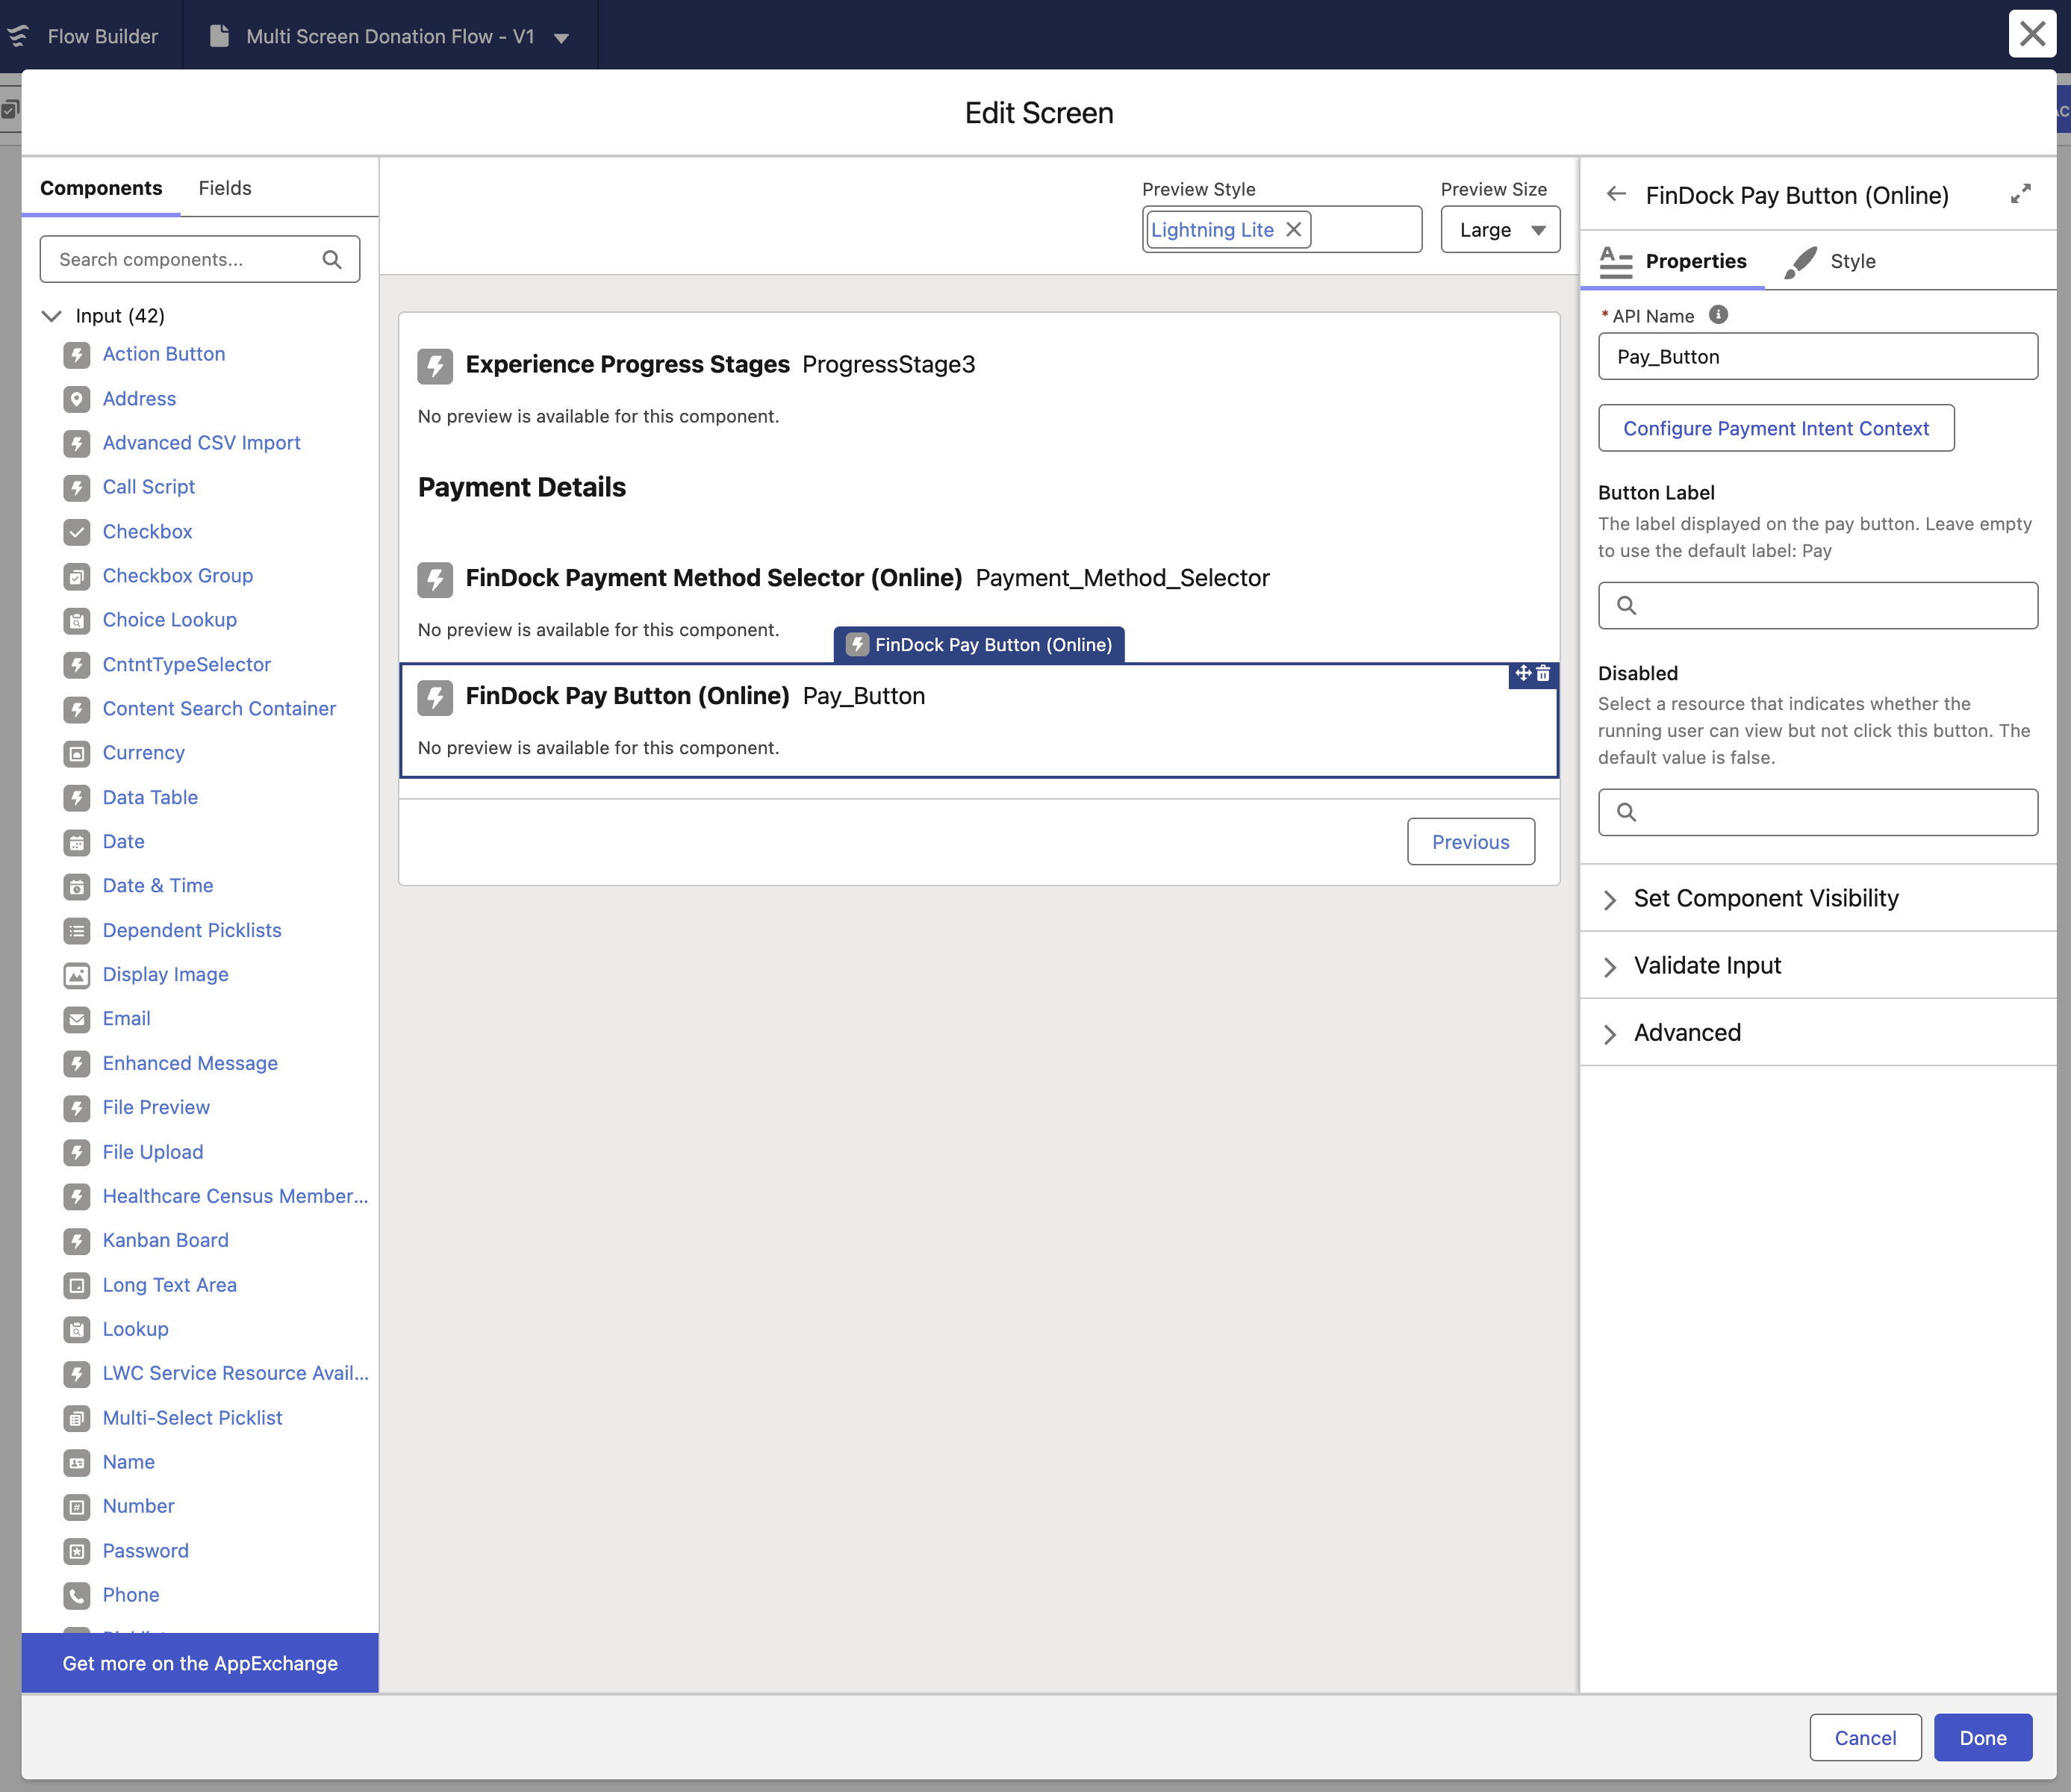Select the Components tab
2071x1792 pixels.
[x=101, y=188]
